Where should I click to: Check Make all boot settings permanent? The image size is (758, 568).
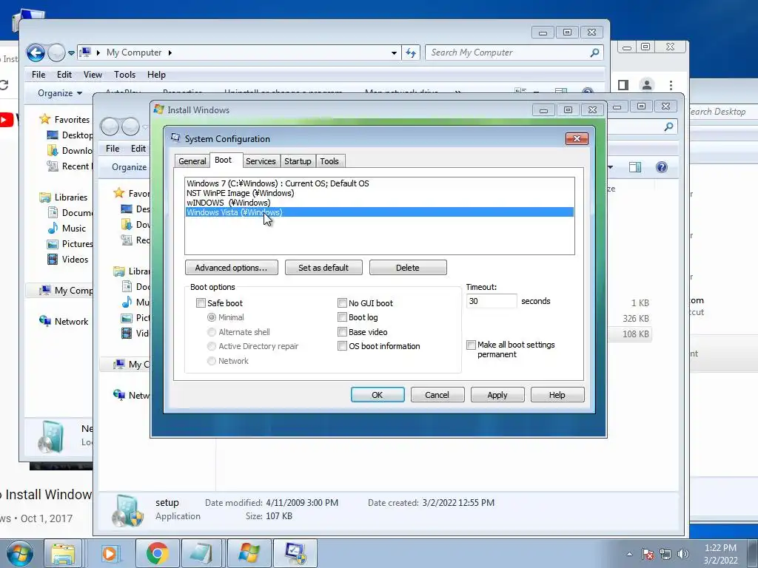pyautogui.click(x=471, y=345)
